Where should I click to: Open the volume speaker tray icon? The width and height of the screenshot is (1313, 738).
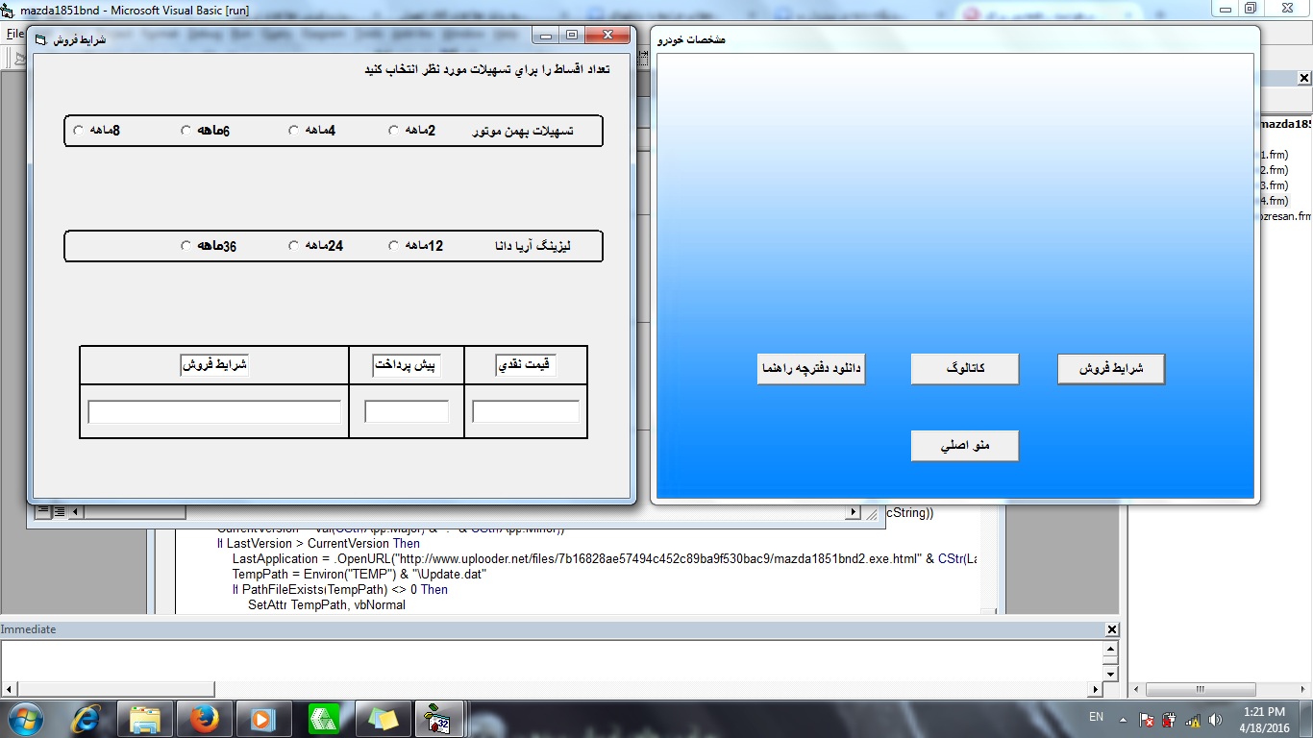(x=1216, y=719)
